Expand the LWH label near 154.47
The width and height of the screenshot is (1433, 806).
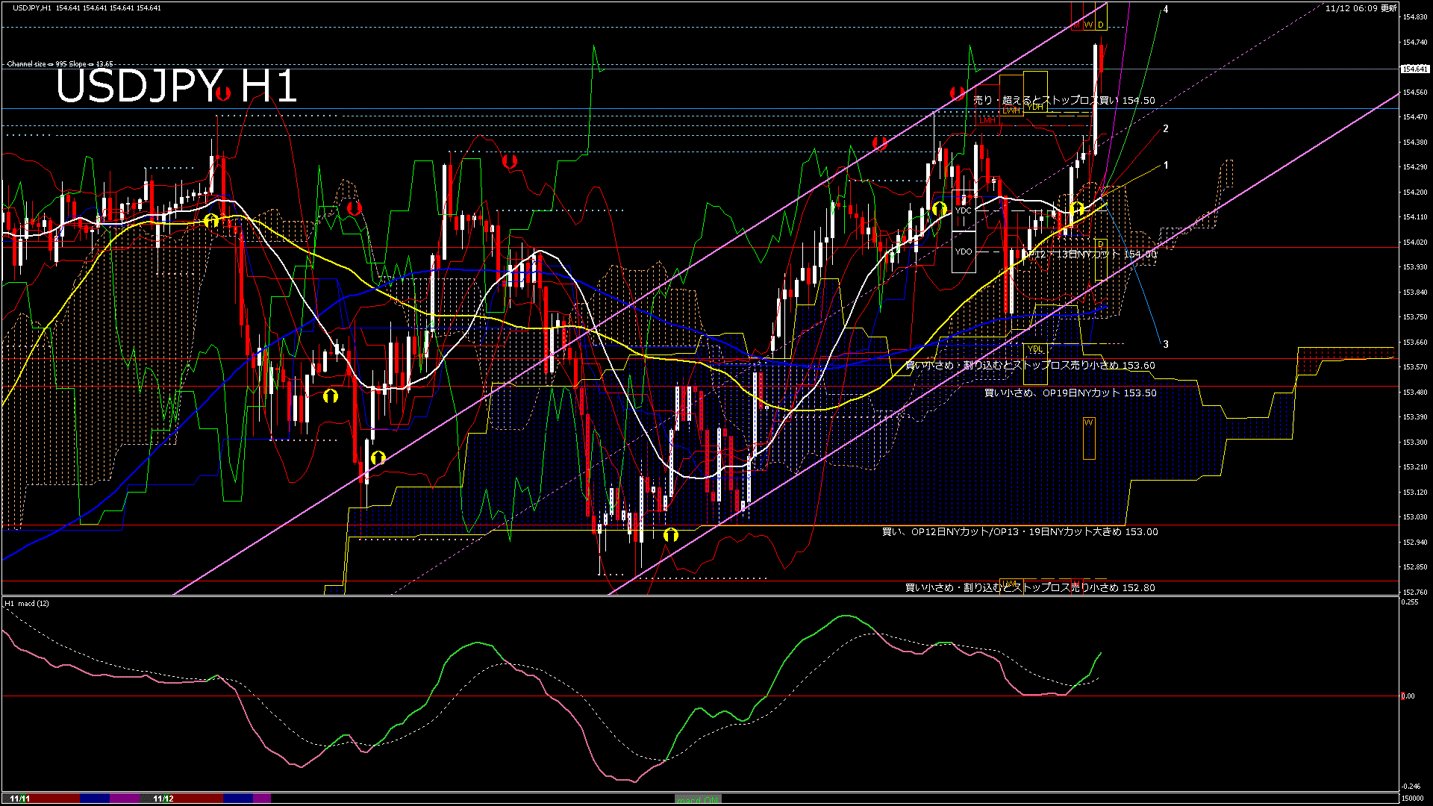1011,110
